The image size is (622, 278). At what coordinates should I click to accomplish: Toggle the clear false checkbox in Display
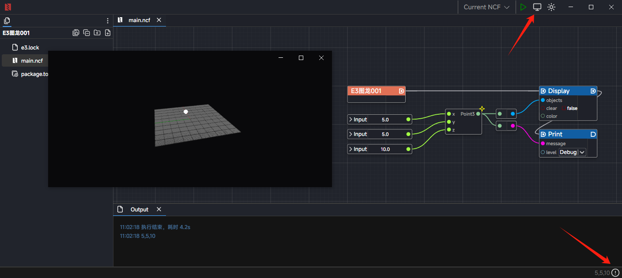(564, 108)
